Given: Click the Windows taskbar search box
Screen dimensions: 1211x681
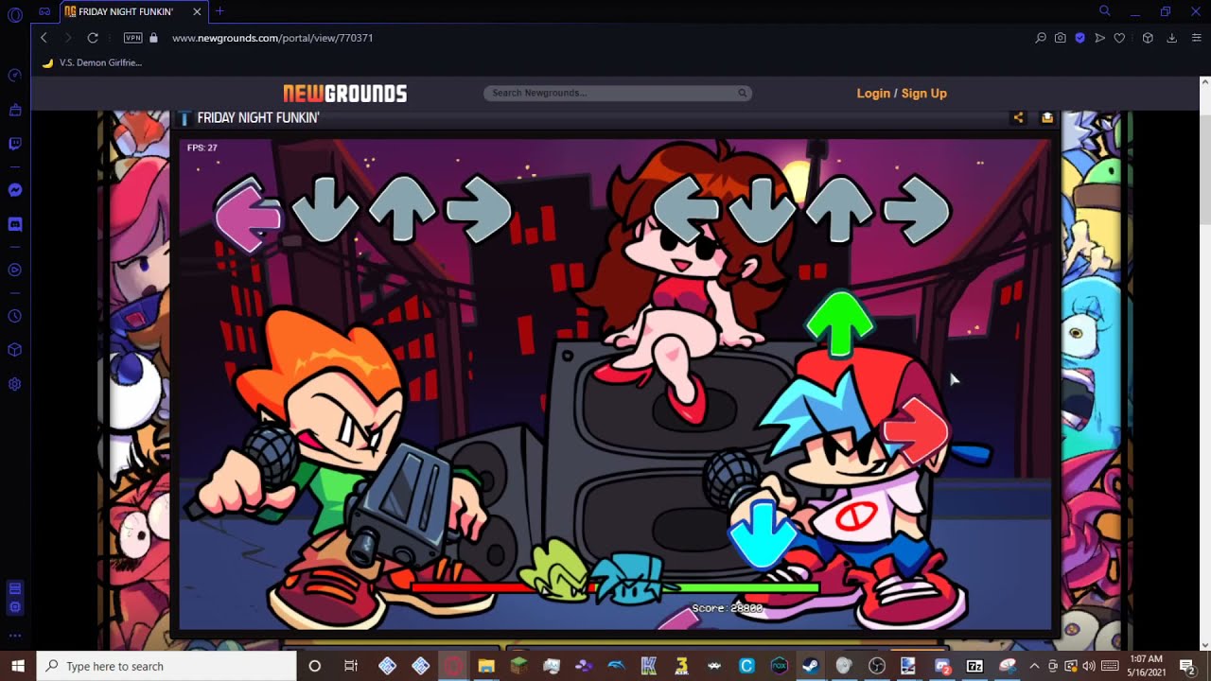Looking at the screenshot, I should [x=167, y=666].
